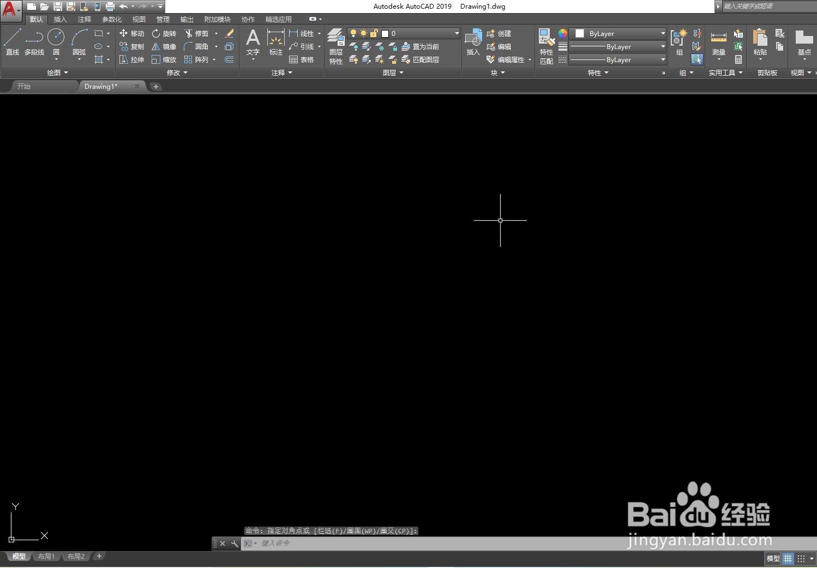Image resolution: width=817 pixels, height=568 pixels.
Task: Click the 镜像 (Mirror) tool
Action: [x=164, y=46]
